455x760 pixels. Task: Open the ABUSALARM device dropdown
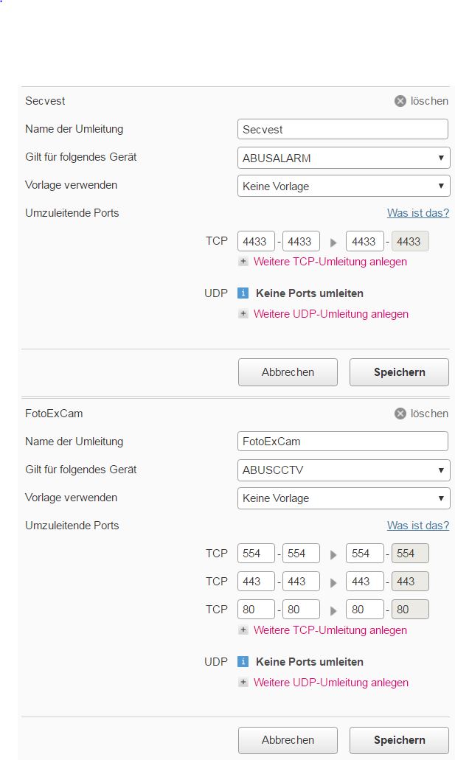click(344, 158)
